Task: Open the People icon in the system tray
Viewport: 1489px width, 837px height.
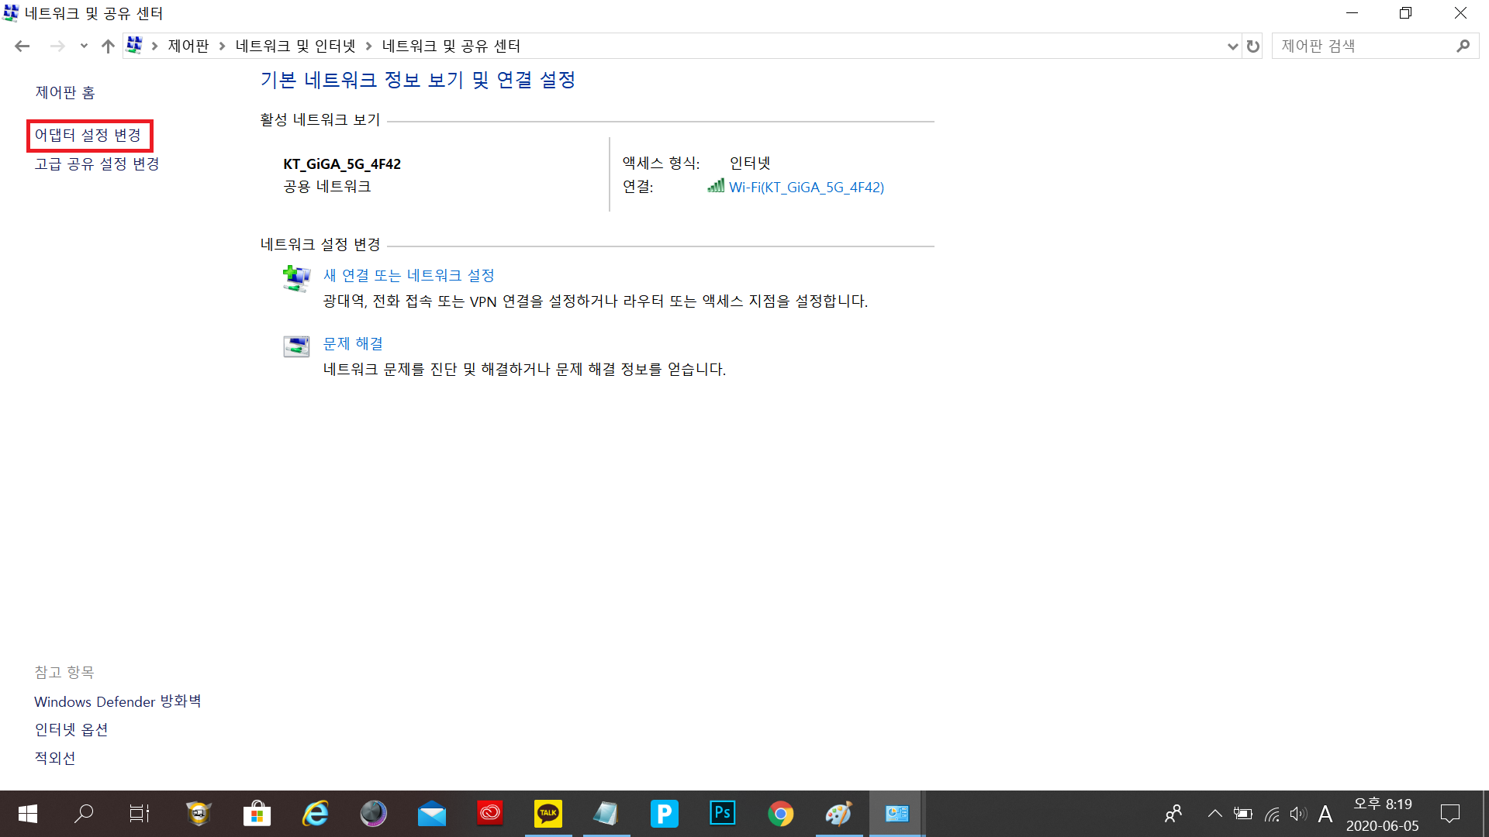Action: (1173, 814)
